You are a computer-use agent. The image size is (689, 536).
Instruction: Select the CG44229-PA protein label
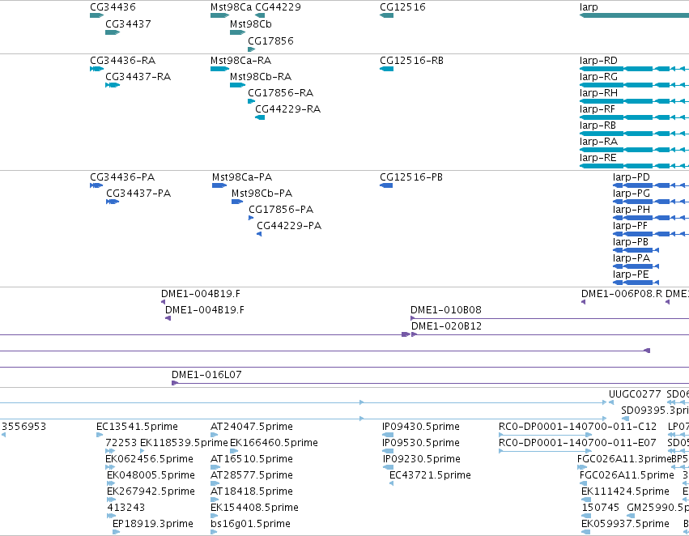tap(289, 226)
